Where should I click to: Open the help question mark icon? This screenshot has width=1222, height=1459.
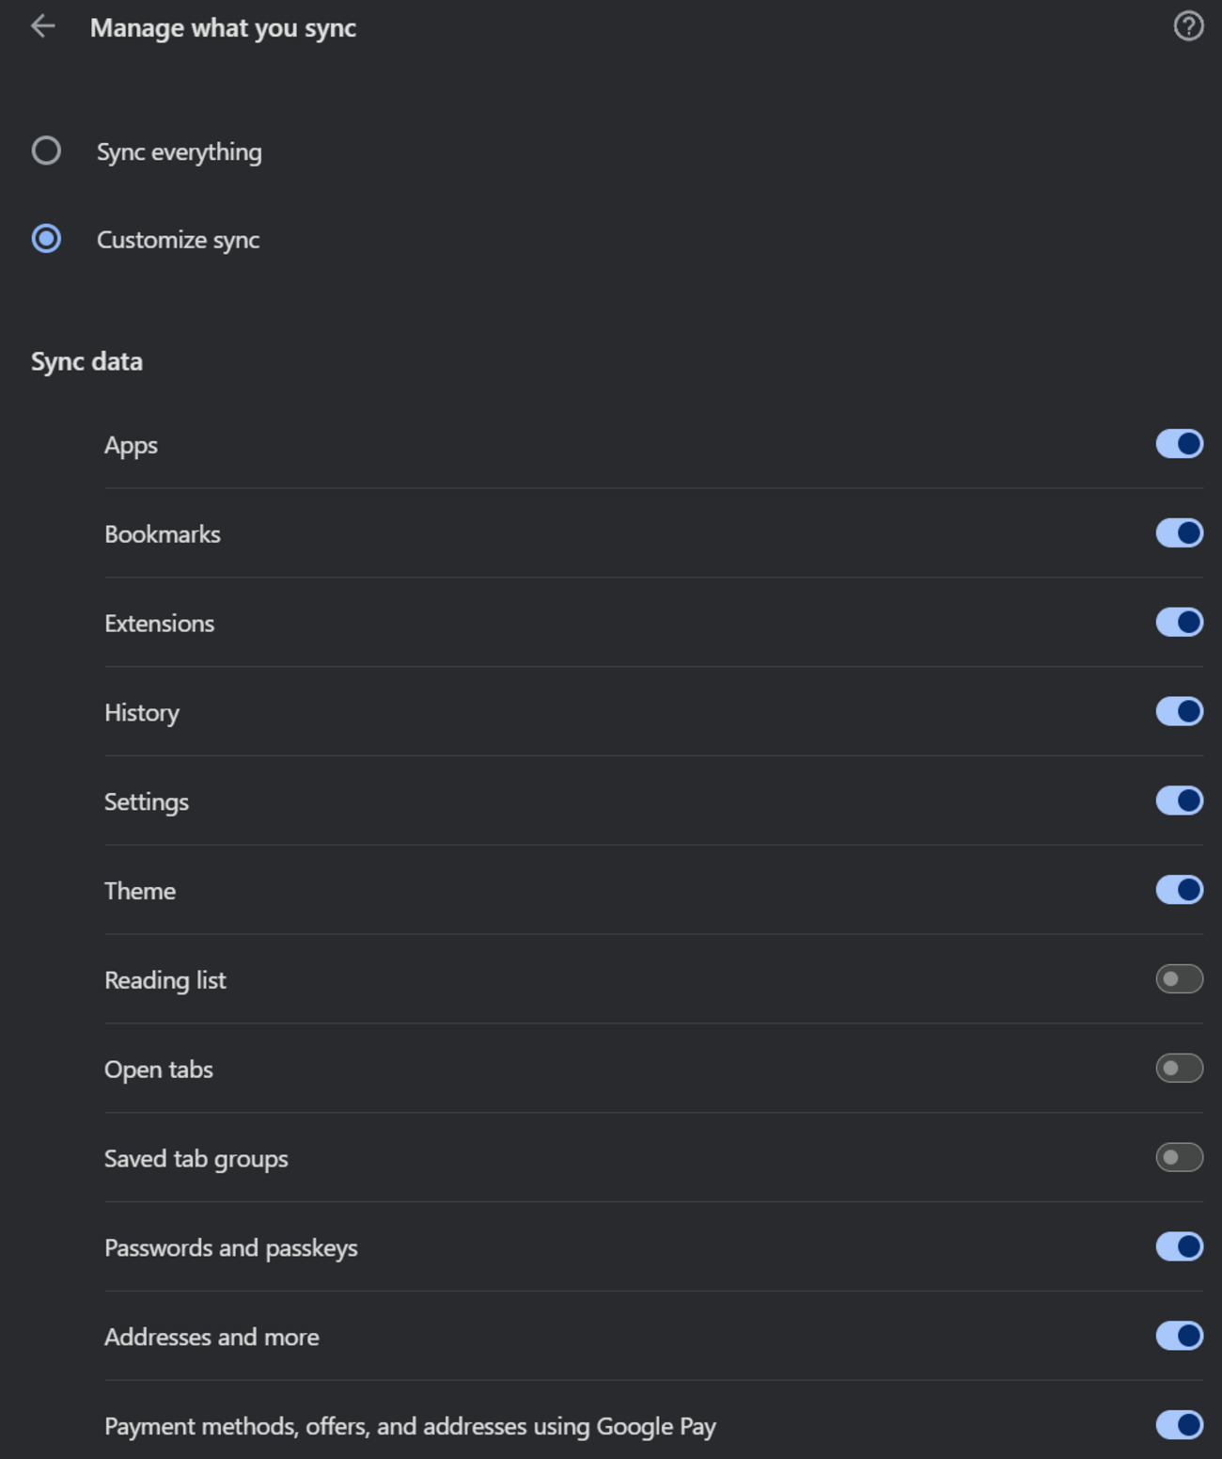coord(1188,26)
